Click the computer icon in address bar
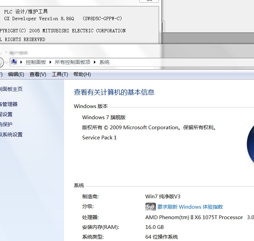The image size is (254, 241). tap(14, 62)
